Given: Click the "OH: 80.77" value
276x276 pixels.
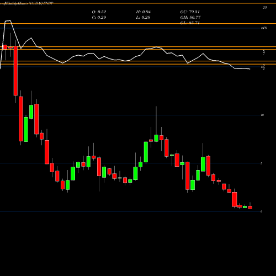Looking at the screenshot, I should 190,18.
